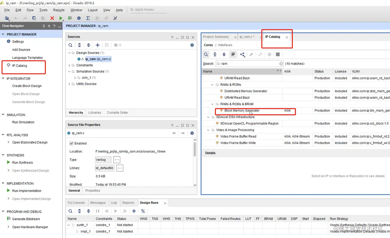This screenshot has width=390, height=238.
Task: Click the green Run toolbar icon
Action: pos(61,18)
